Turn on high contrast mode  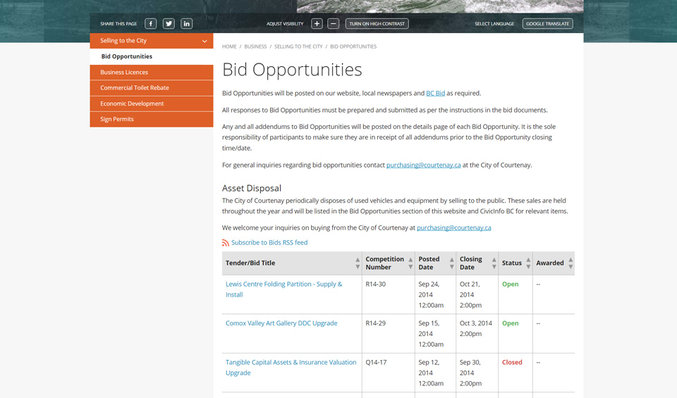[377, 23]
